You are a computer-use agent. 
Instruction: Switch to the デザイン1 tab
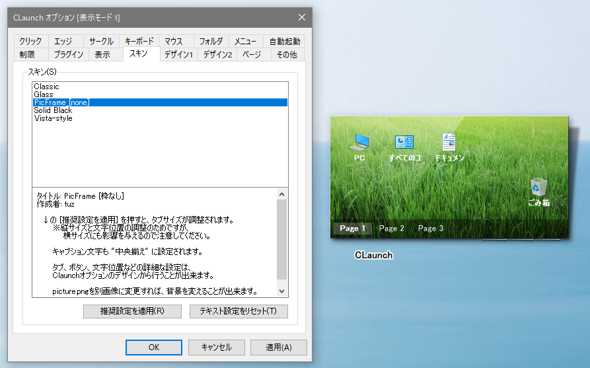[x=178, y=54]
